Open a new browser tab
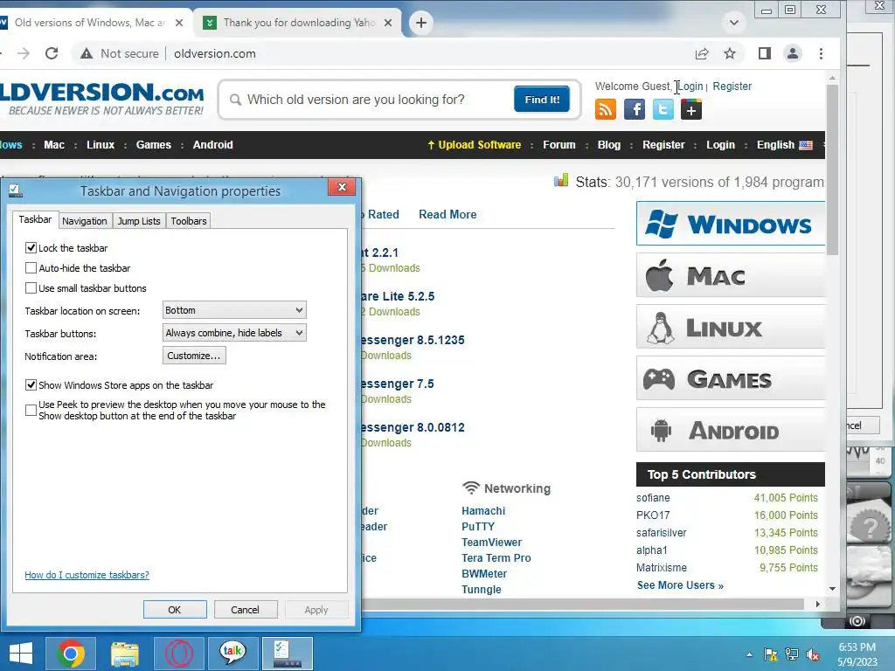 tap(421, 23)
